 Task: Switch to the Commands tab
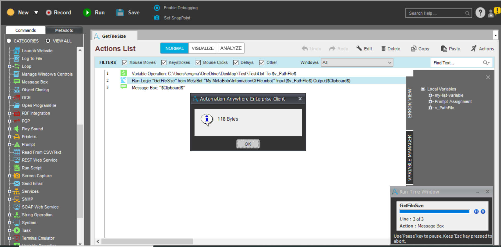pos(26,30)
